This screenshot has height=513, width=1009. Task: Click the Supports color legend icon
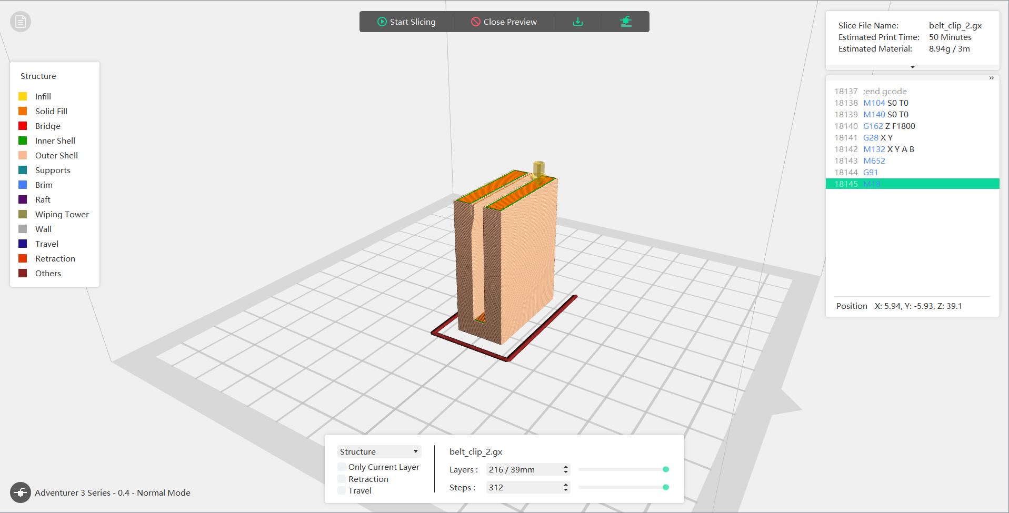coord(23,170)
